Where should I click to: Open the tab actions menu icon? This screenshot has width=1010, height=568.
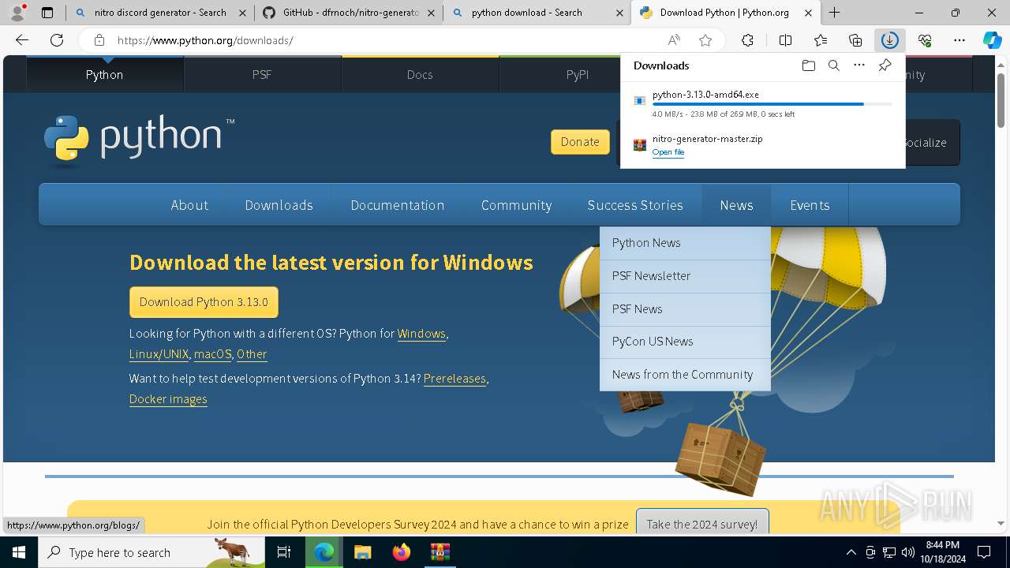[47, 13]
